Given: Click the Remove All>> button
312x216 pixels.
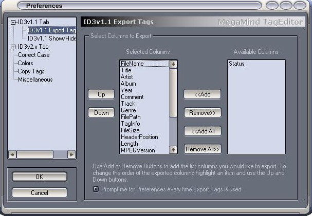Looking at the screenshot, I should (x=203, y=149).
